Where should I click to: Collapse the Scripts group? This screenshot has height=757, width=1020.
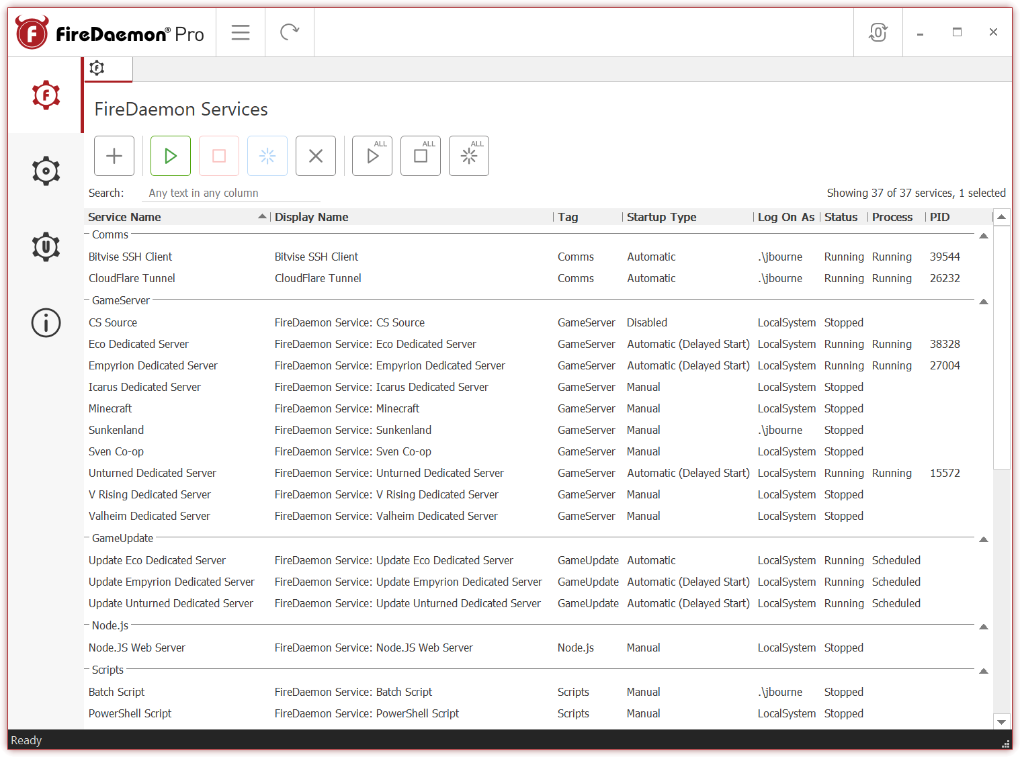(984, 671)
